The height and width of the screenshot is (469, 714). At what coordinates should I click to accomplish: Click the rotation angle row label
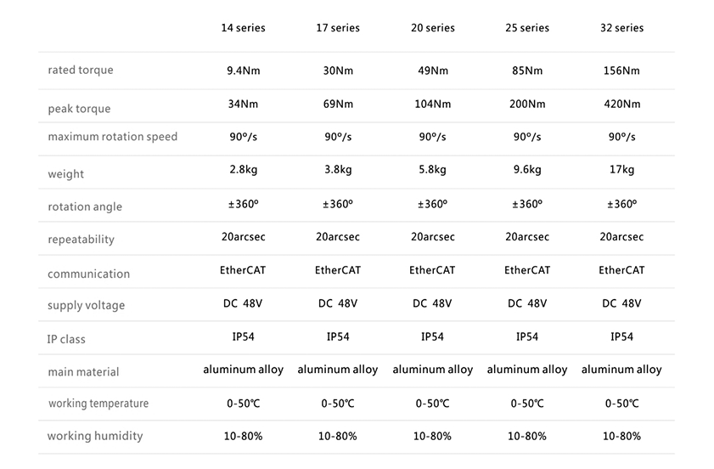click(x=85, y=207)
